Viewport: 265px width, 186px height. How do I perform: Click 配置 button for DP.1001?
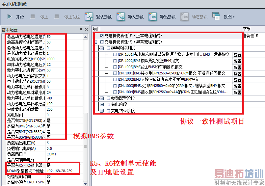[x=237, y=55]
